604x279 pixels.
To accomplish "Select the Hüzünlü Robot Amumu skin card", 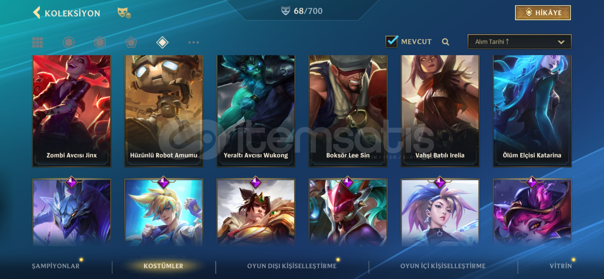I will [164, 111].
